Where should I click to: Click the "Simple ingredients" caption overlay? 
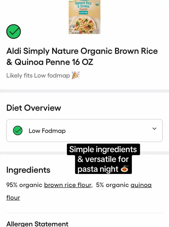pos(103,149)
